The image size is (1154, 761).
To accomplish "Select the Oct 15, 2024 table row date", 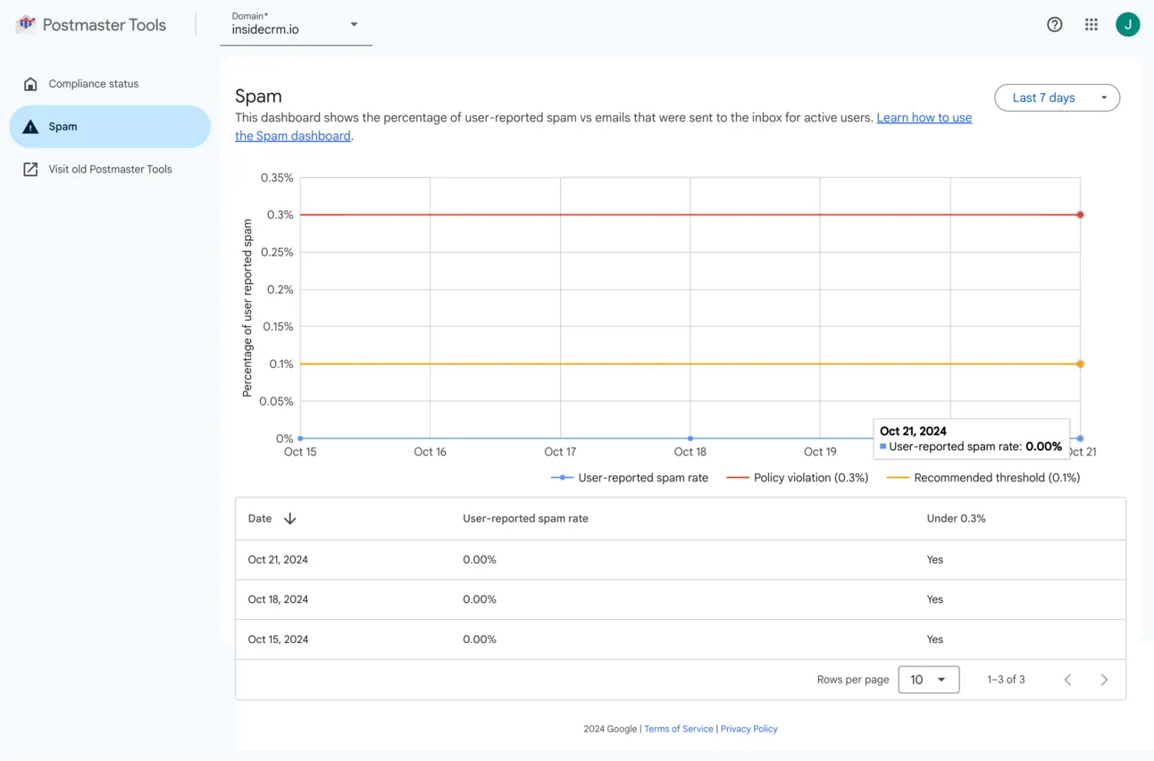I will click(278, 640).
